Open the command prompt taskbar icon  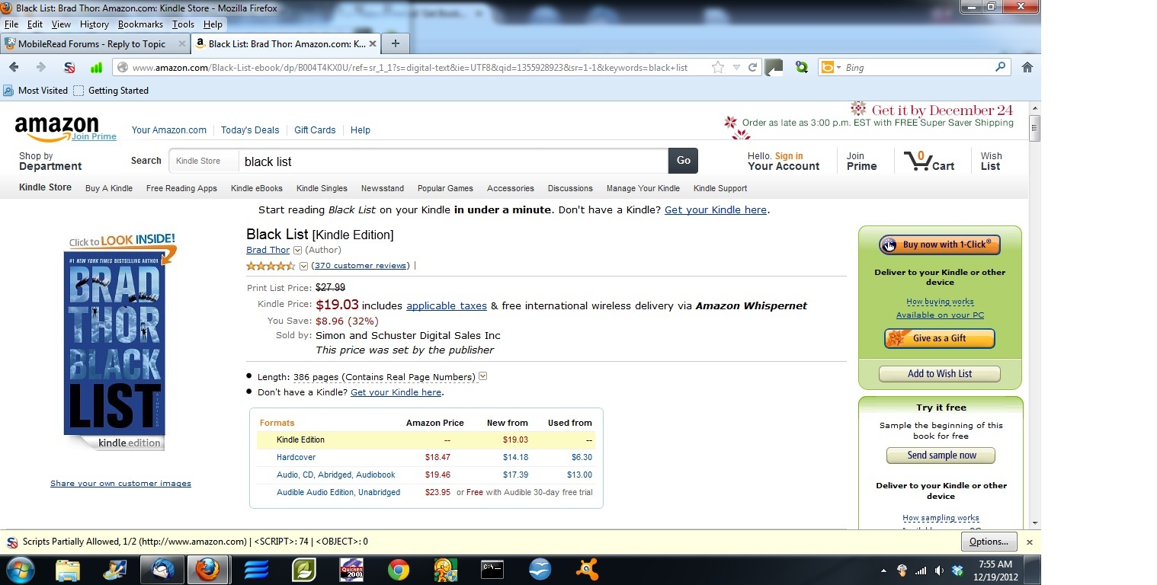tap(492, 569)
